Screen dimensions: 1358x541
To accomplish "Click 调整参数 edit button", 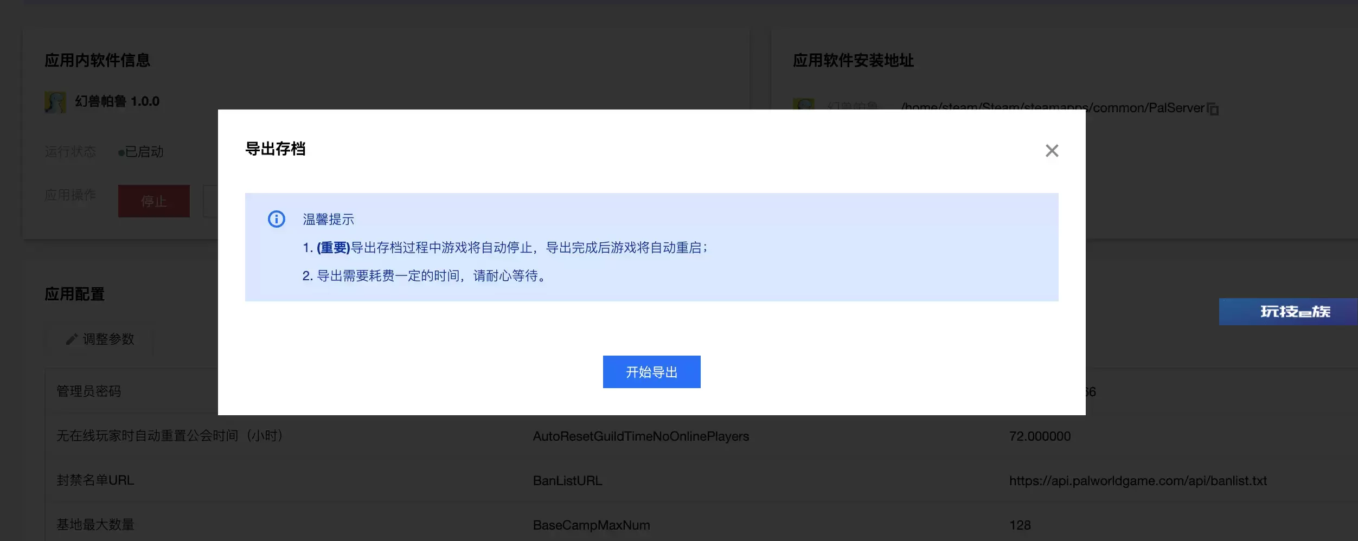I will tap(100, 339).
